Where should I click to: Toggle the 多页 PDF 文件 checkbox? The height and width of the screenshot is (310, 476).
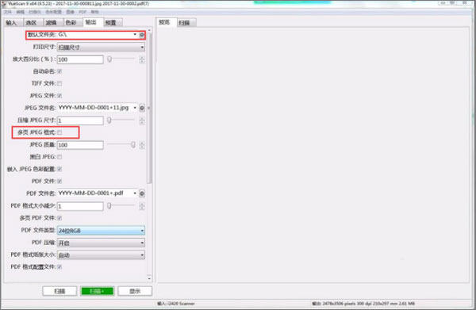point(59,218)
